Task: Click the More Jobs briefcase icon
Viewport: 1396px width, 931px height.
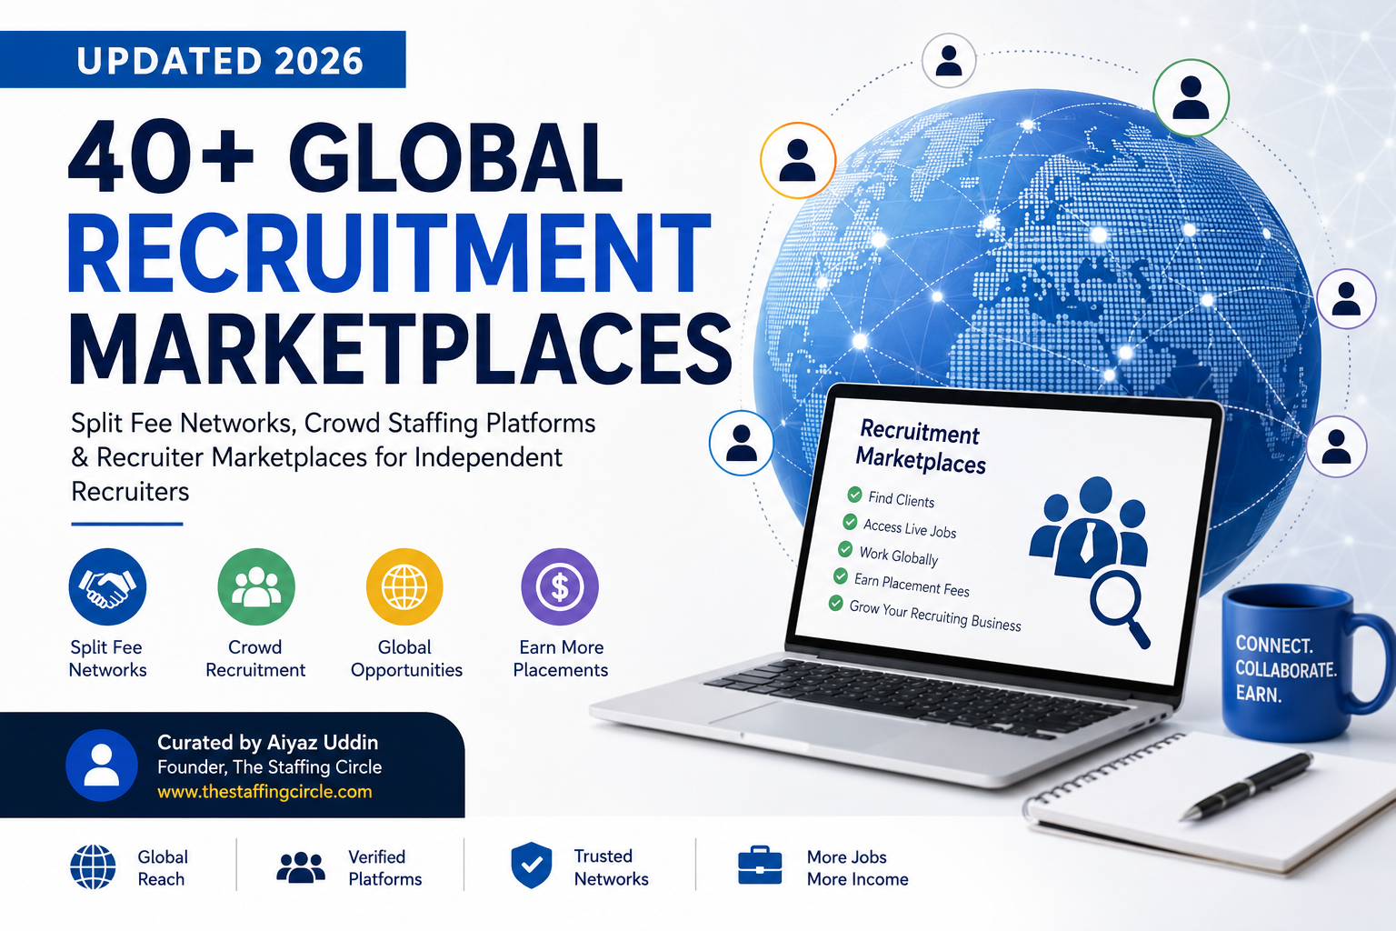Action: 760,866
